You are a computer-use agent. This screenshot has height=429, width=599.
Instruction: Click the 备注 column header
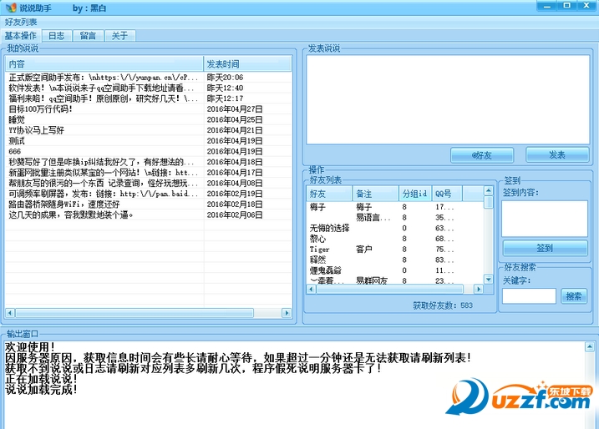pos(375,194)
